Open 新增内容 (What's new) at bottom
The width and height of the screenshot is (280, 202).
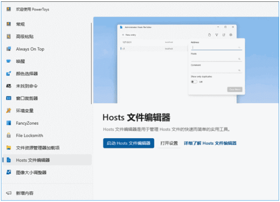click(x=24, y=193)
